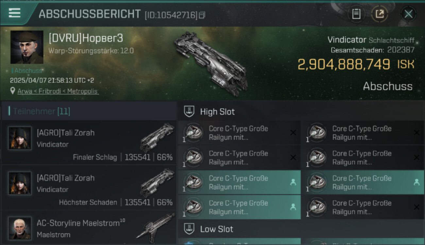Select the AC-Storyline Maelstrom participant row

click(89, 228)
